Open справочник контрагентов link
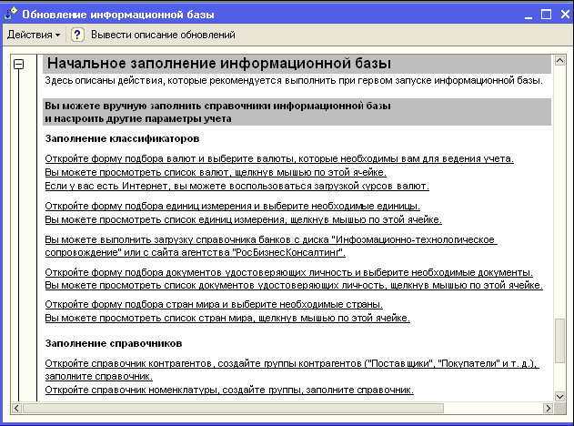The height and width of the screenshot is (426, 574). (x=291, y=364)
